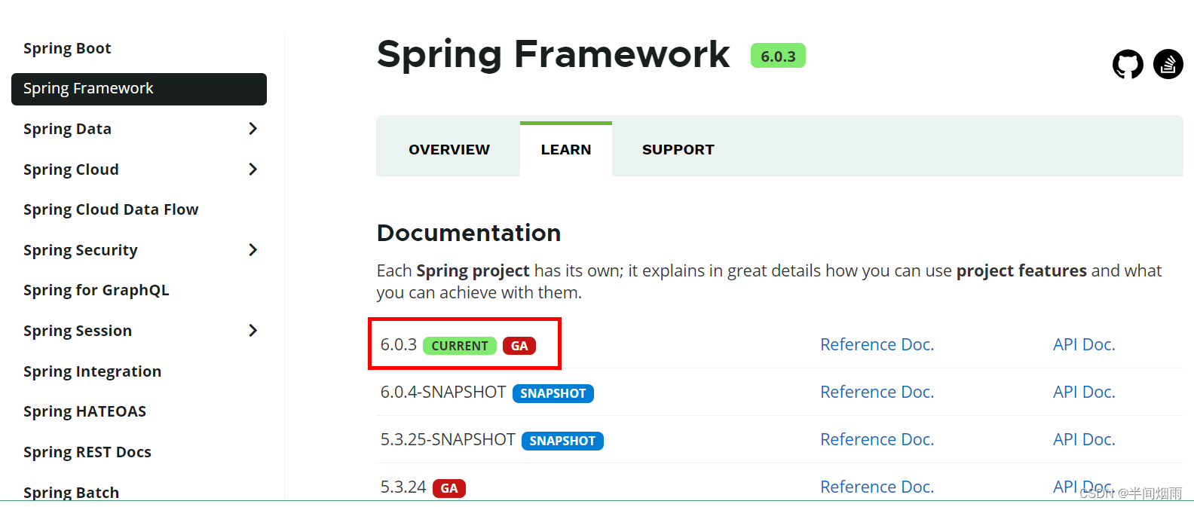Open Reference Doc. for 6.0.3

(877, 344)
